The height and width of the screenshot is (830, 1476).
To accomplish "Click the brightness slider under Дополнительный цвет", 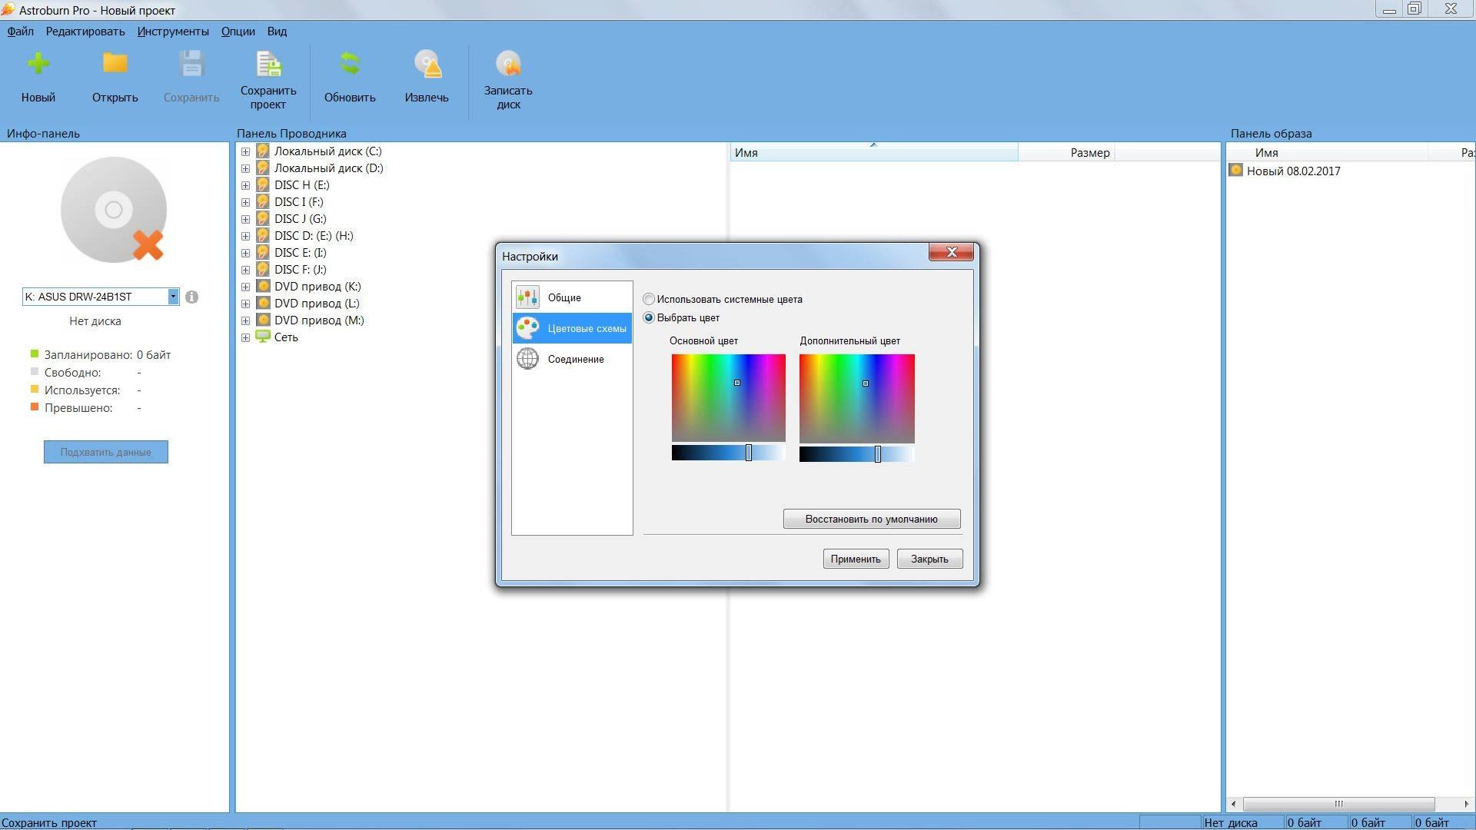I will coord(857,454).
